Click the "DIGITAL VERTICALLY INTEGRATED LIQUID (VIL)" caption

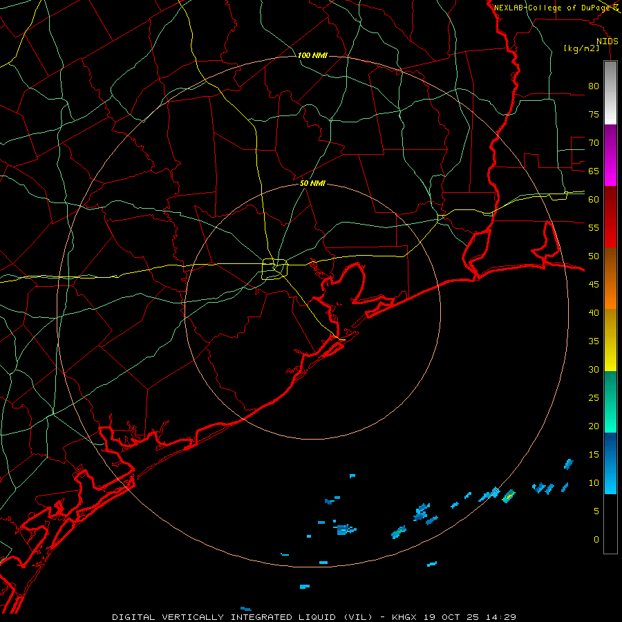pos(243,617)
